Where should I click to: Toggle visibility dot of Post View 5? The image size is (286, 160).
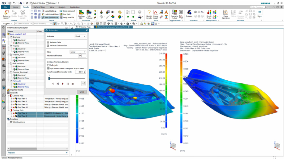coord(14,113)
